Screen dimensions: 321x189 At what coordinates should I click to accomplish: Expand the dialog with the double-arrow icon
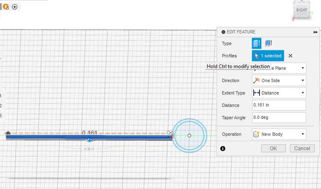315,32
